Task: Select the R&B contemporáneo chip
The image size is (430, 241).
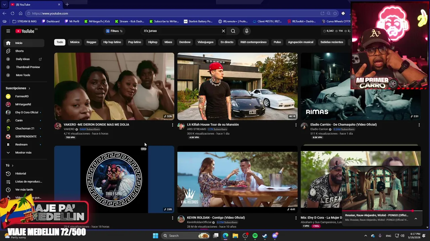Action: point(253,42)
